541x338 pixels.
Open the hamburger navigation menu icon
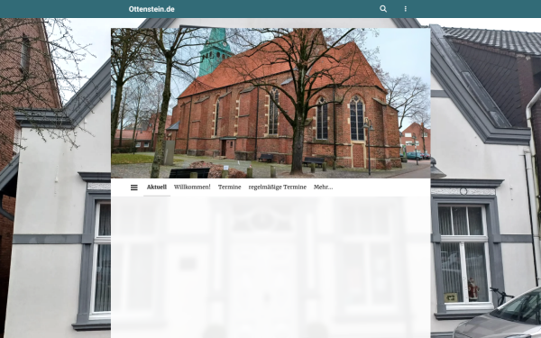coord(134,187)
